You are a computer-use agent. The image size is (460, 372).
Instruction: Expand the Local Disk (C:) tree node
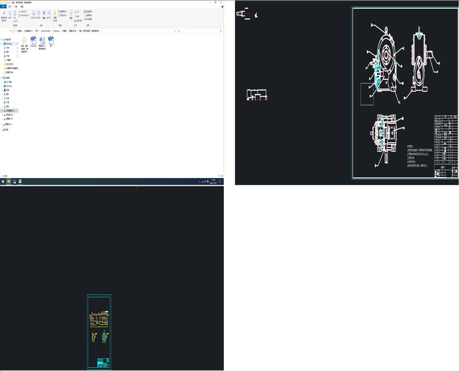pos(2,111)
